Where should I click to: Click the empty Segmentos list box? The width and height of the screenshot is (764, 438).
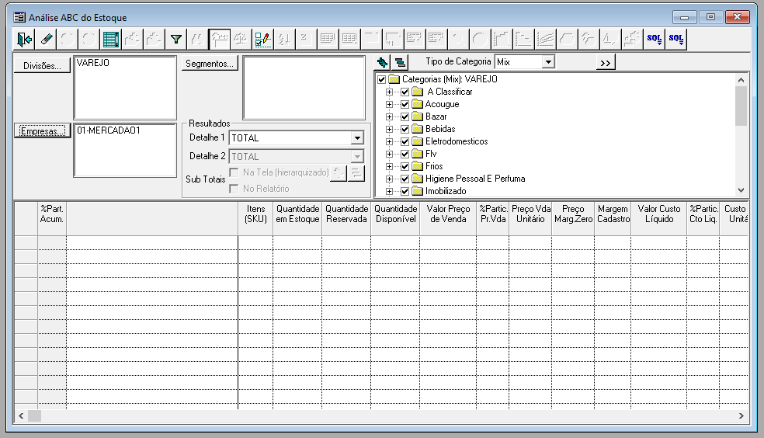coord(304,88)
